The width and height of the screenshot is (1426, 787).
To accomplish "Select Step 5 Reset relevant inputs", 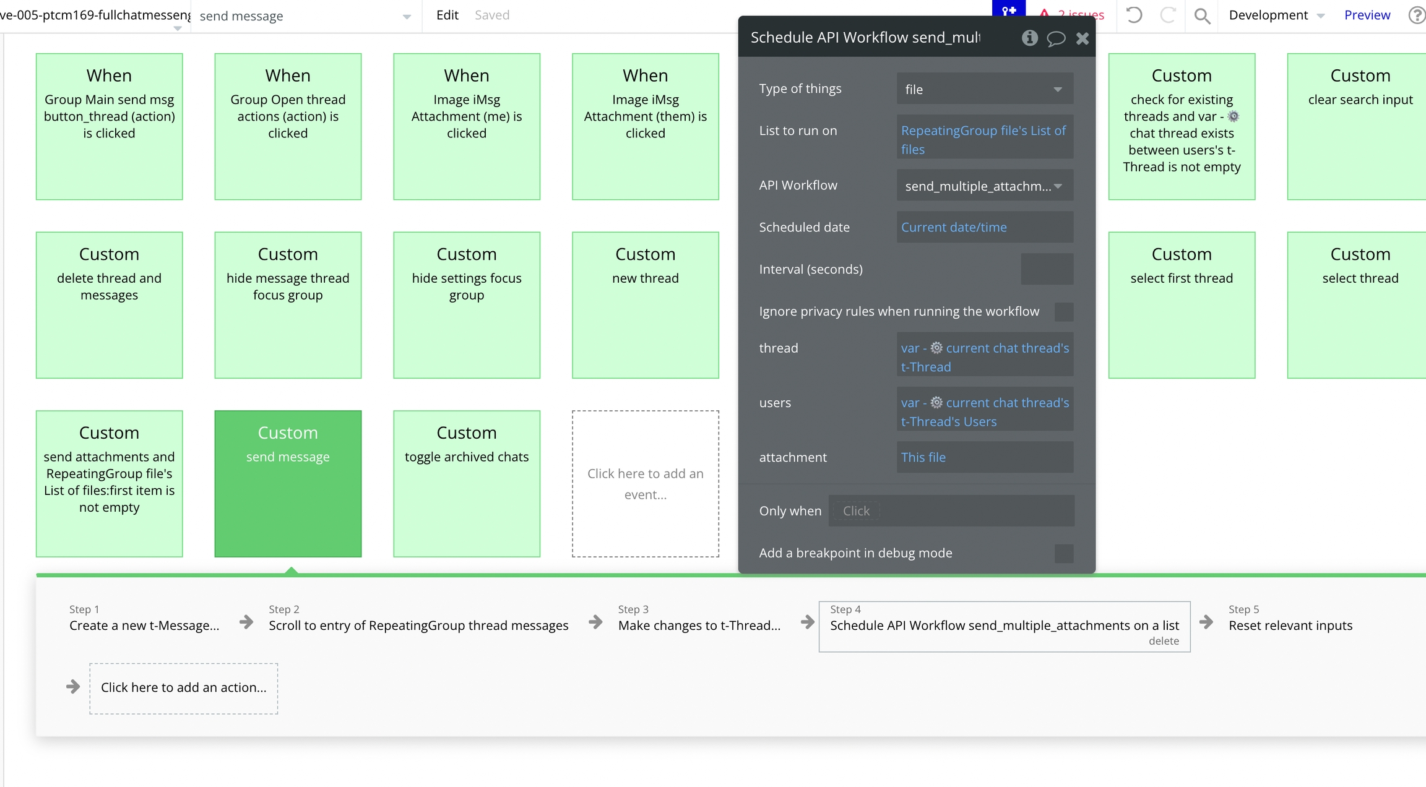I will click(1290, 625).
